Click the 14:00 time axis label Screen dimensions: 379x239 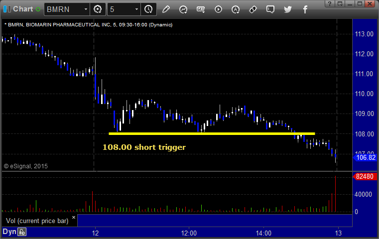263,233
